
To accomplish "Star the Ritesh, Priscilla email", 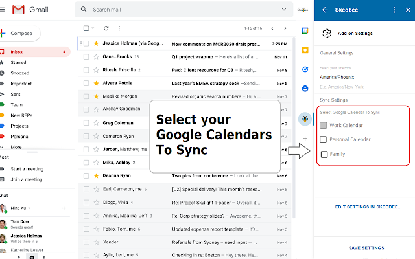I will click(96, 70).
